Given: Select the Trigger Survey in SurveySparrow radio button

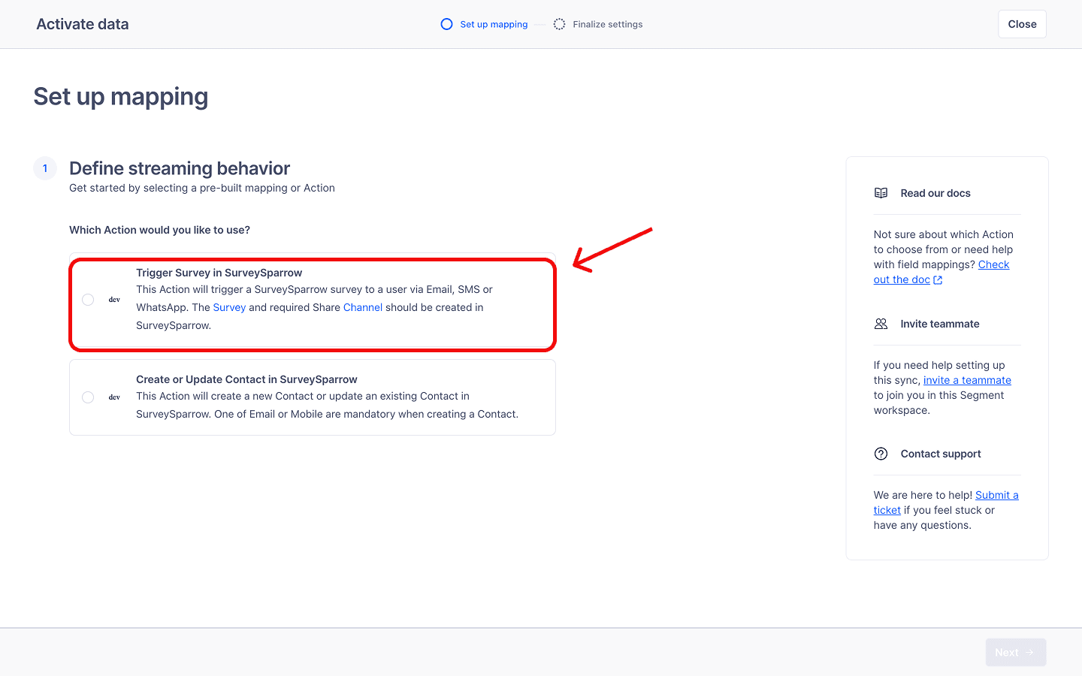Looking at the screenshot, I should [88, 300].
